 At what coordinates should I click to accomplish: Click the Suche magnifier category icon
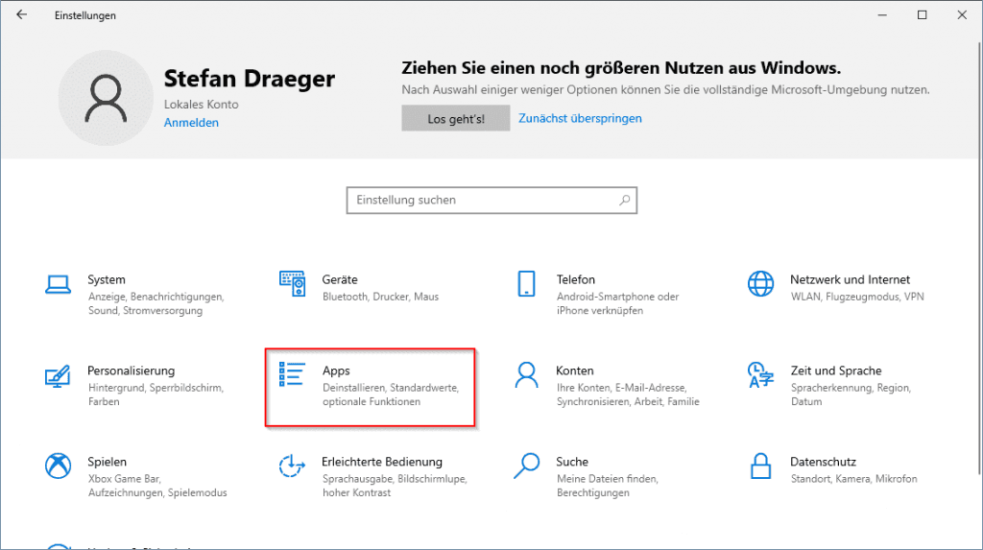[x=526, y=466]
